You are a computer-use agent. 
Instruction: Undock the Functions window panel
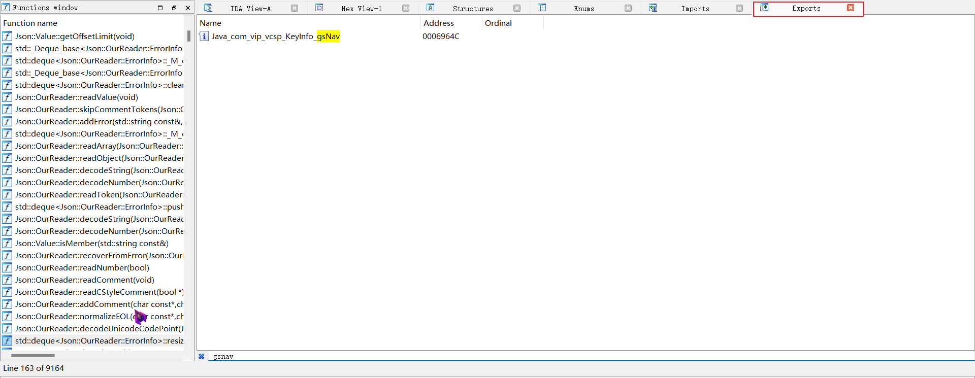(174, 8)
